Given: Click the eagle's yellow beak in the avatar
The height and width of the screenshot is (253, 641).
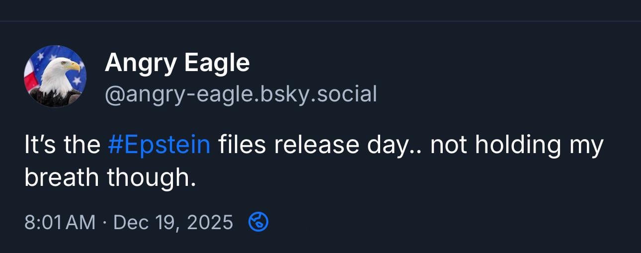Looking at the screenshot, I should (73, 65).
